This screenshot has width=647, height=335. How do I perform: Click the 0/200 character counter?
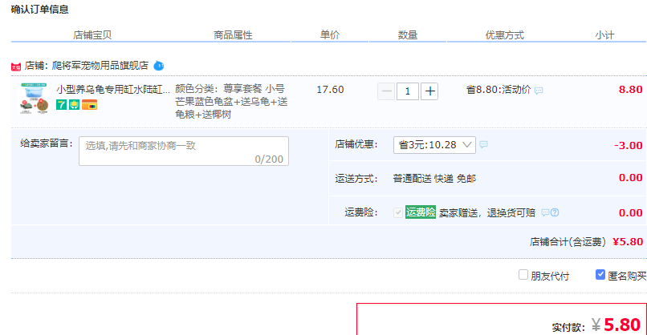[269, 159]
